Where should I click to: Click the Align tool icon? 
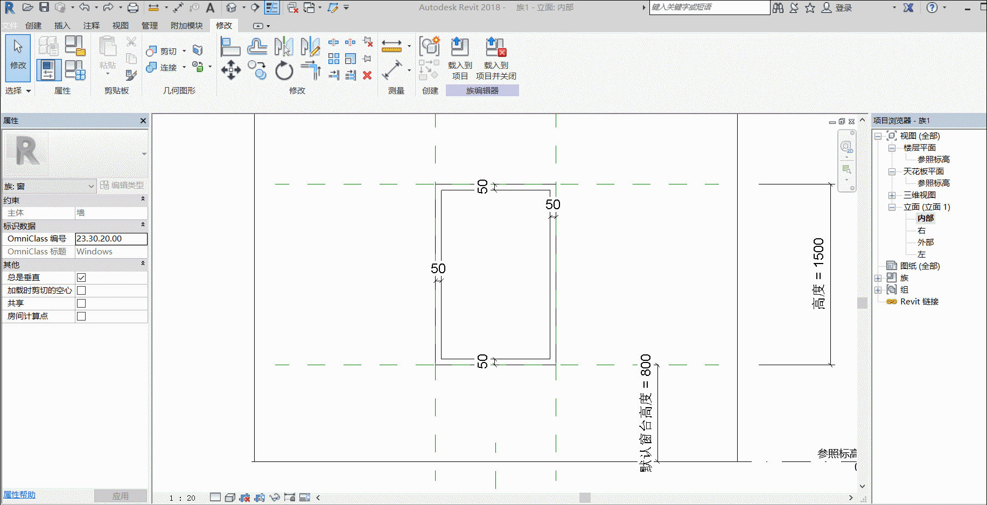[230, 47]
